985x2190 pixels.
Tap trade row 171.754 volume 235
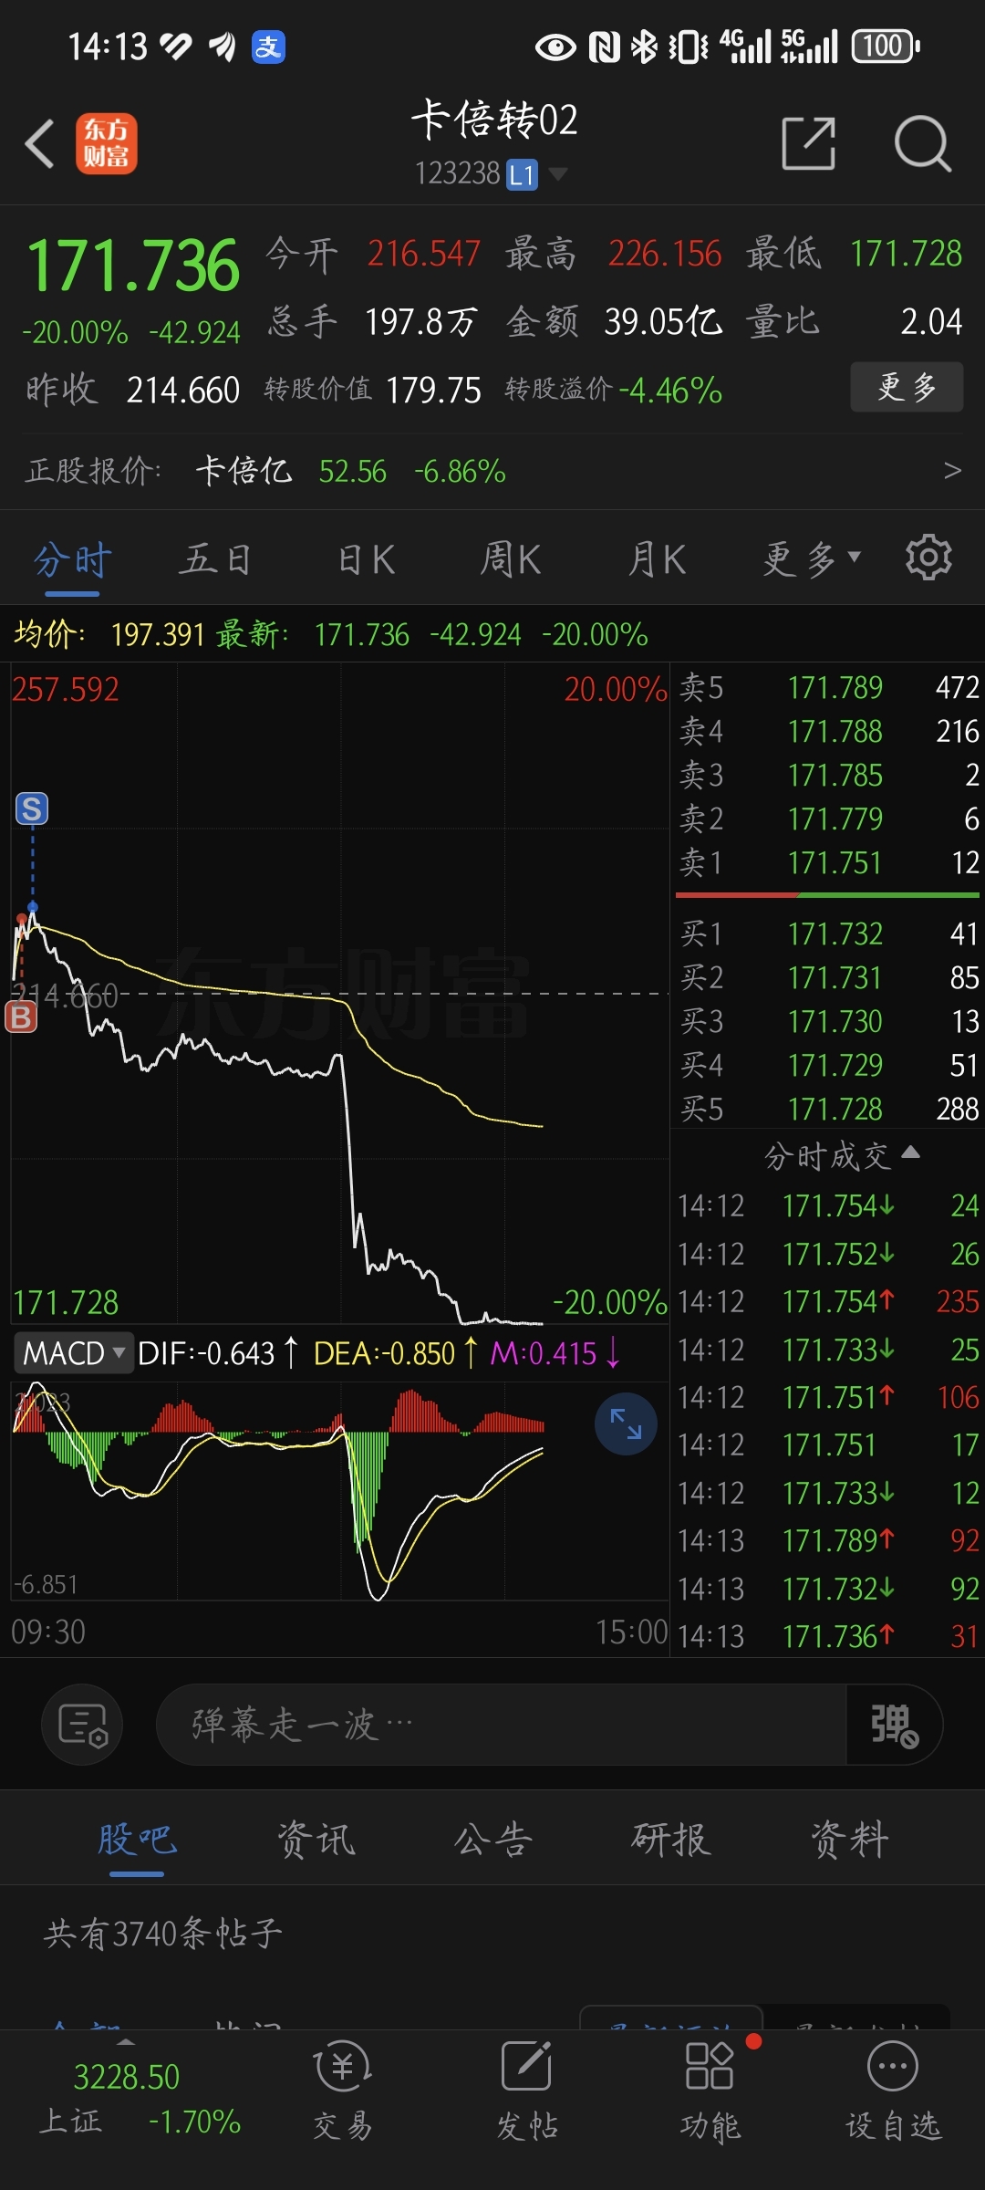(x=828, y=1301)
